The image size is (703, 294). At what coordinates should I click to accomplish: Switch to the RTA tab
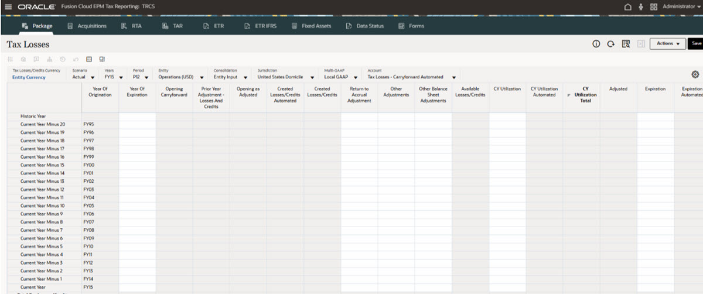click(131, 26)
